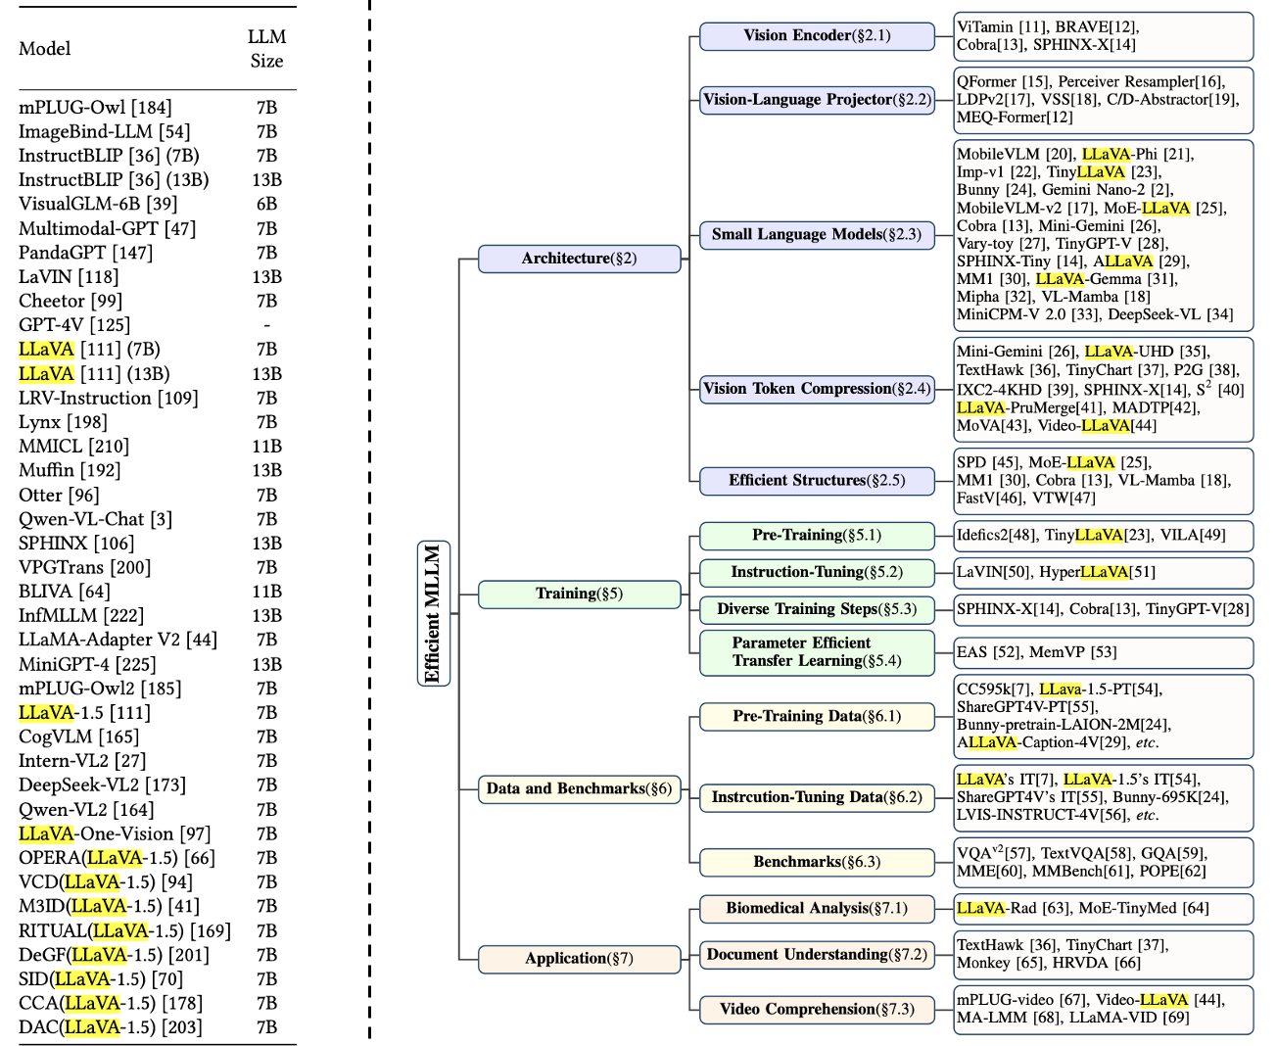Click "CCA(LLaVA-1.5) [178]" entry

coord(111,1003)
